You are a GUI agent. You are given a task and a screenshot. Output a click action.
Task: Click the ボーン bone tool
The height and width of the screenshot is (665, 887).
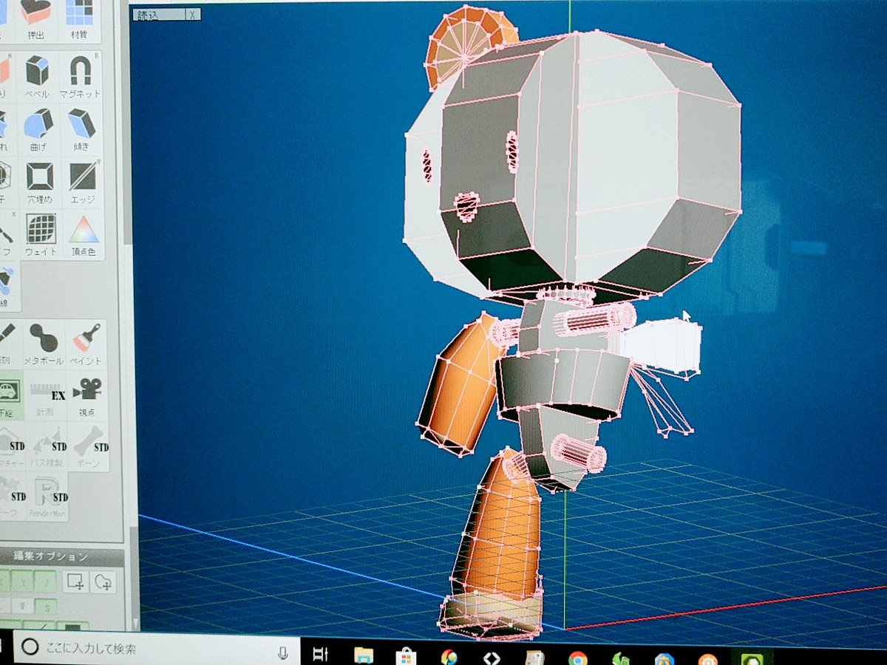point(90,447)
